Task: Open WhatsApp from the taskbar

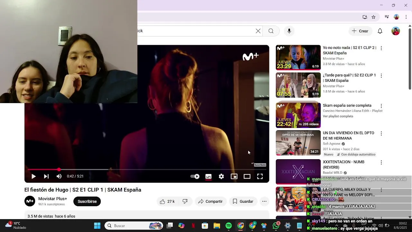Action: click(276, 226)
